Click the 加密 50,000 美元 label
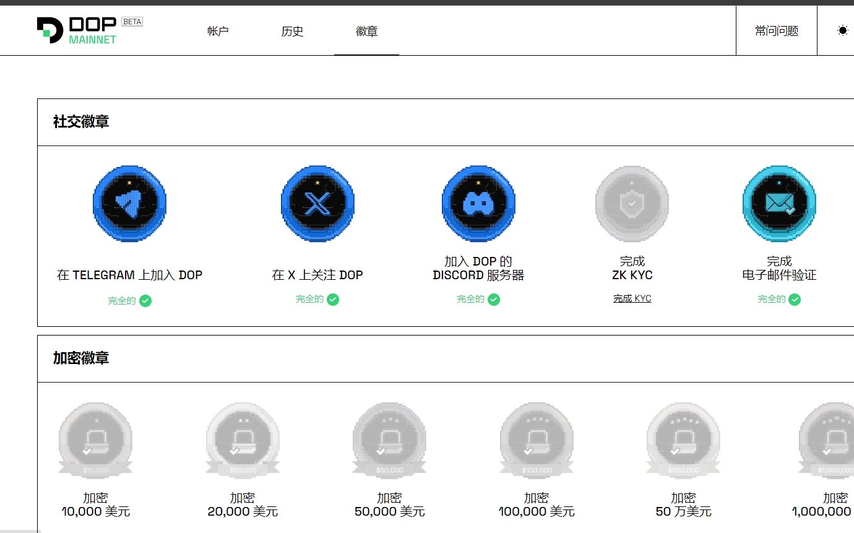854x533 pixels. click(x=389, y=505)
